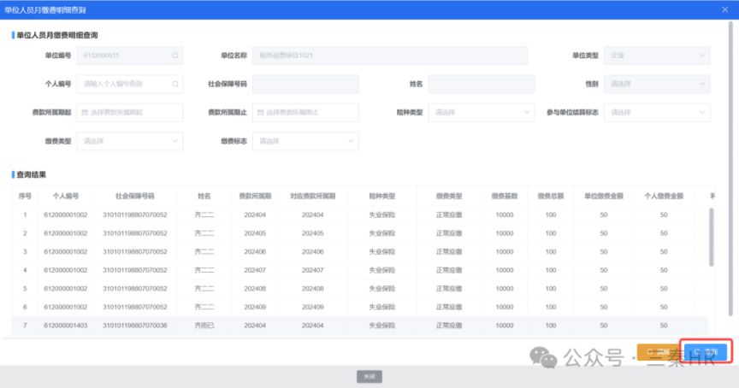Click the name 齐而已 in row 7

204,326
